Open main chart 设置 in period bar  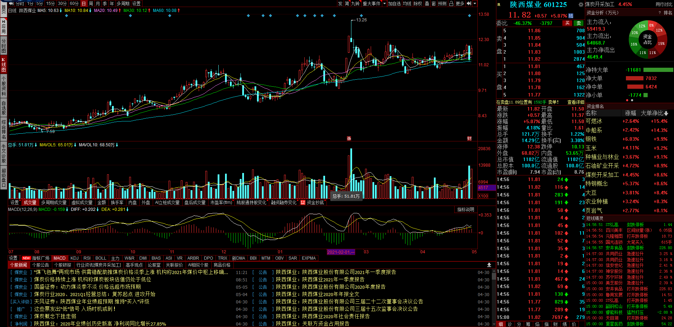tap(137, 4)
